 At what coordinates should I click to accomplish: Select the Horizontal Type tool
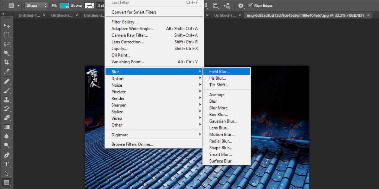point(7,164)
